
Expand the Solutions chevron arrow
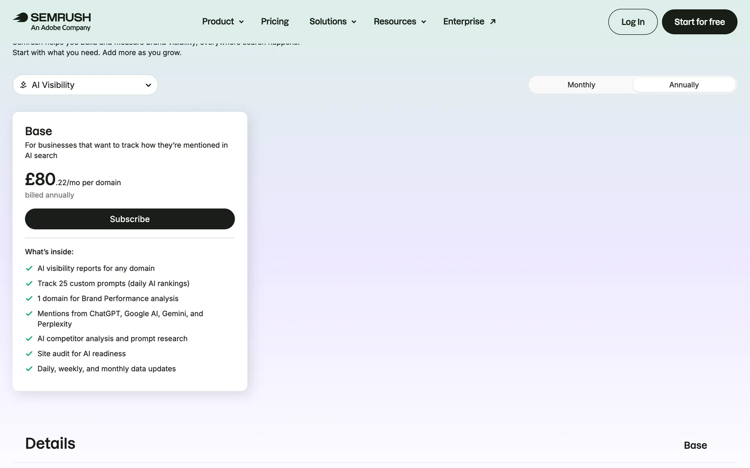[x=354, y=22]
